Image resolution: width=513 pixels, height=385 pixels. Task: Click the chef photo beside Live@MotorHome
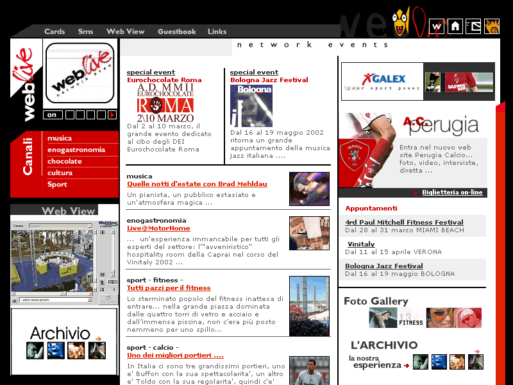[309, 233]
